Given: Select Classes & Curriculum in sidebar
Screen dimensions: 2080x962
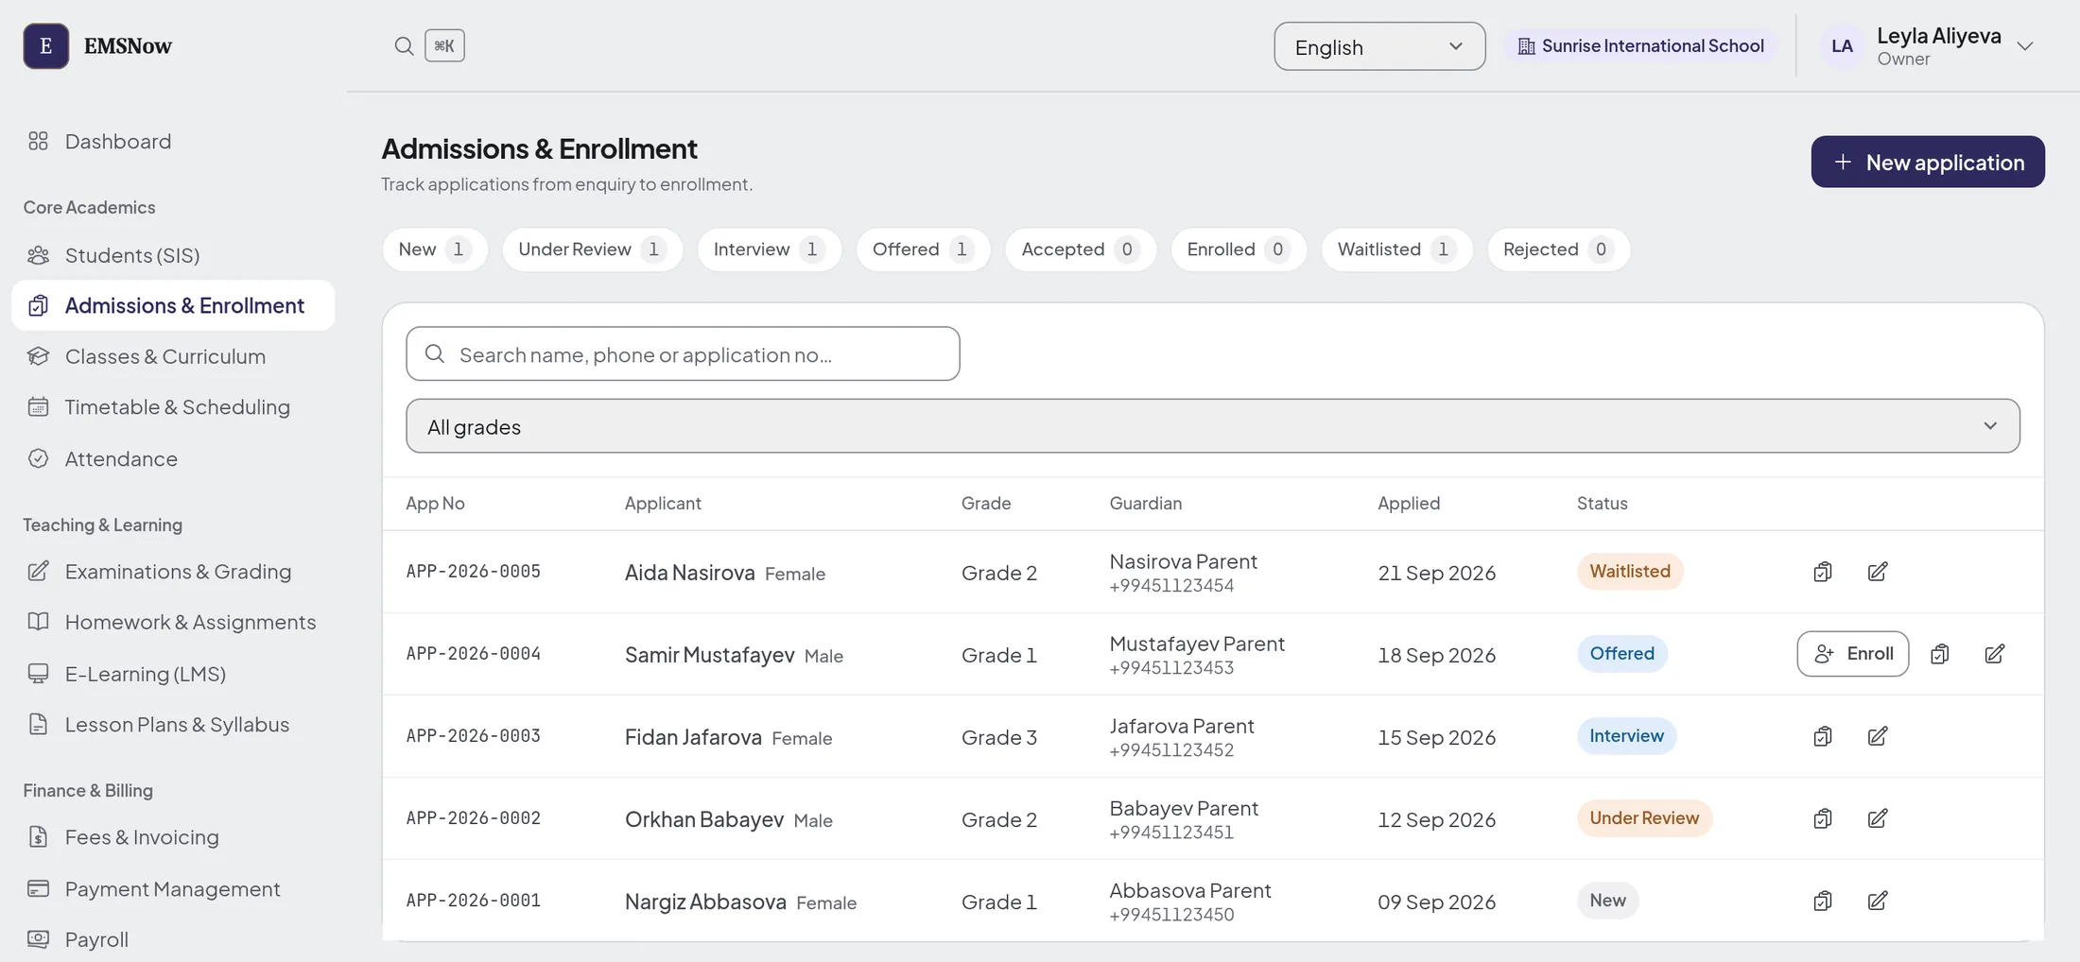Looking at the screenshot, I should click(173, 356).
